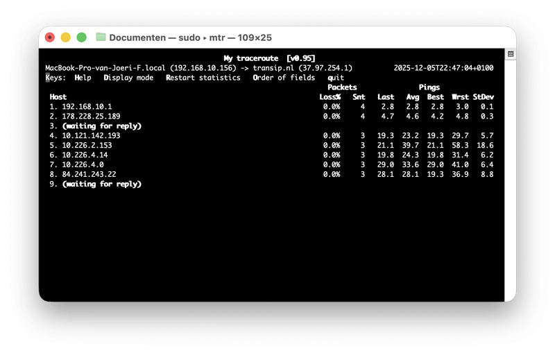Click hop 5 host "10.226.2.153"
Screen dimensions: 555x353
click(87, 146)
